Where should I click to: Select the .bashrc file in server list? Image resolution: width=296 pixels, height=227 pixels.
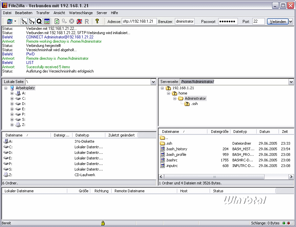tap(172, 160)
